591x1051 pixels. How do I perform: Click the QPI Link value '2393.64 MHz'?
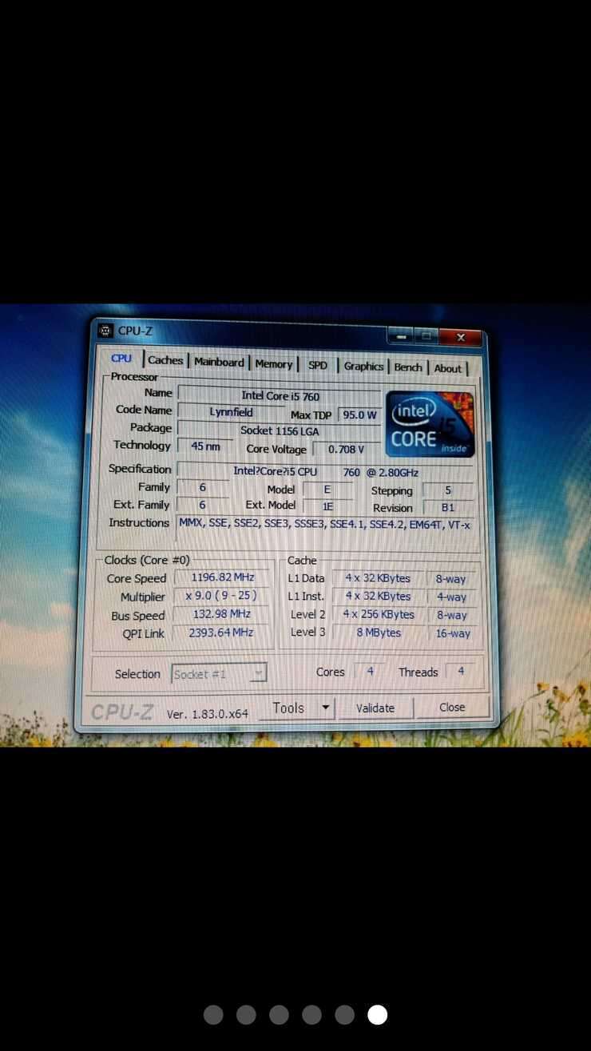pyautogui.click(x=221, y=633)
